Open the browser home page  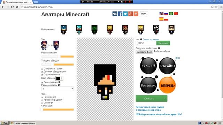[17, 7]
